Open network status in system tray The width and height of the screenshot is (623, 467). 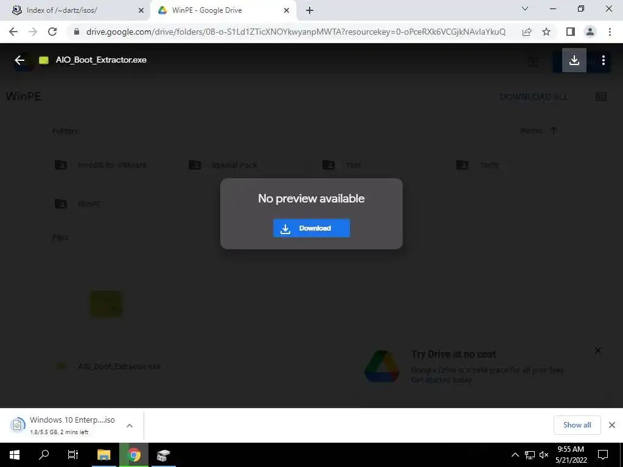click(529, 455)
